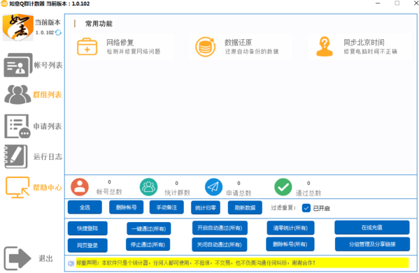This screenshot has height=273, width=419.
Task: Click the 全选 button
Action: coord(85,207)
